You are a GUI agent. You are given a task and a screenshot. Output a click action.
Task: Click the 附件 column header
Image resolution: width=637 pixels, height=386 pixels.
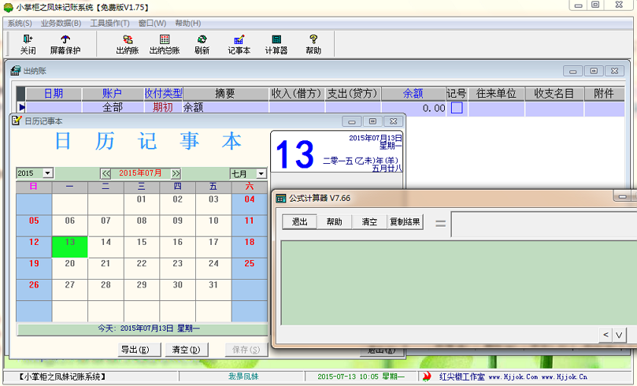(x=604, y=94)
